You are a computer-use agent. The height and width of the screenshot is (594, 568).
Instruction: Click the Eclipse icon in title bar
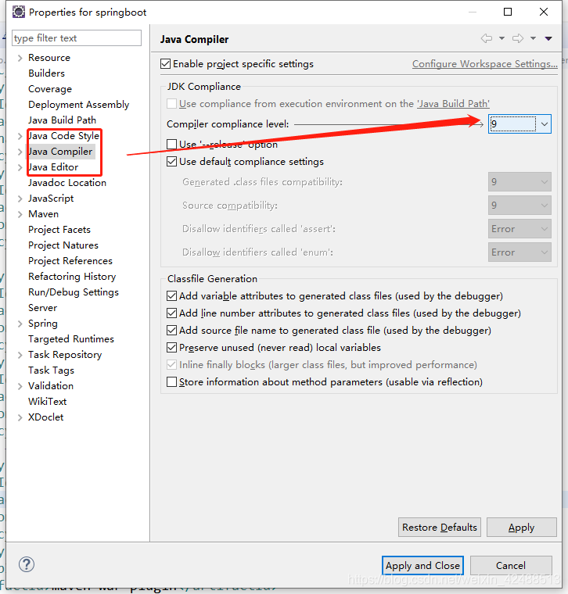coord(19,13)
